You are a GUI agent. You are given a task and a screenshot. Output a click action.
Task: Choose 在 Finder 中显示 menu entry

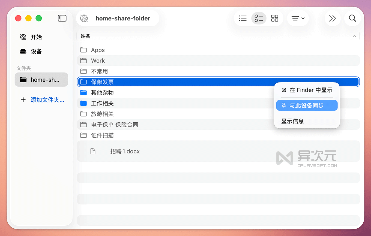tap(307, 90)
